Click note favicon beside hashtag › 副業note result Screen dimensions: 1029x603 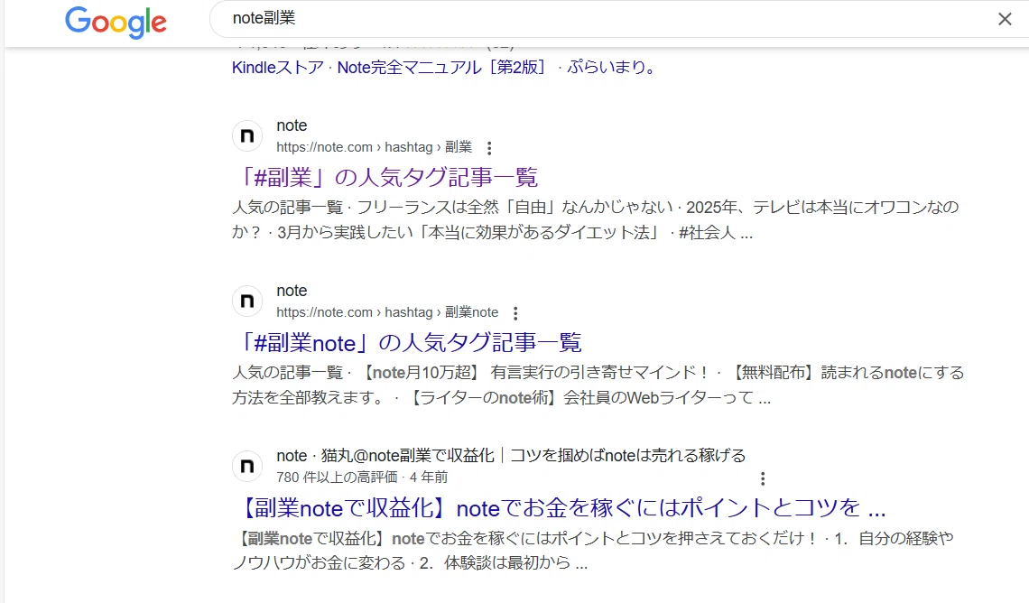[x=247, y=301]
